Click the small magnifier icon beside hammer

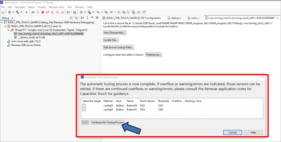tap(27, 12)
